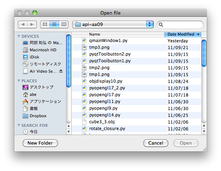The width and height of the screenshot is (221, 171).
Task: Click the sidebar scrollbar thumb
Action: click(x=68, y=61)
